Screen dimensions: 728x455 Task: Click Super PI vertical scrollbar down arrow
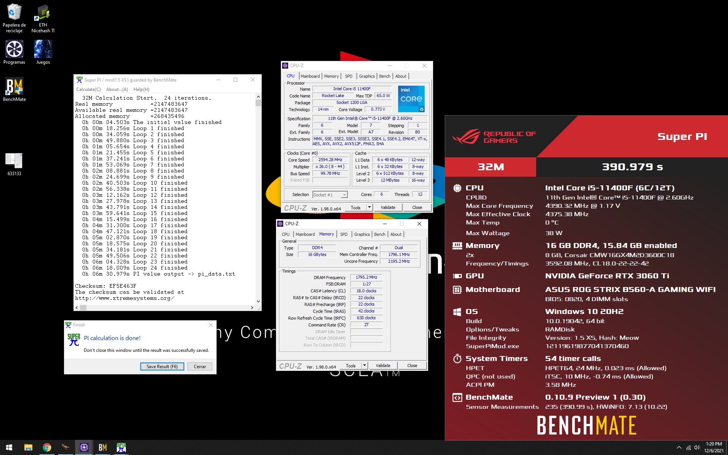click(x=258, y=301)
